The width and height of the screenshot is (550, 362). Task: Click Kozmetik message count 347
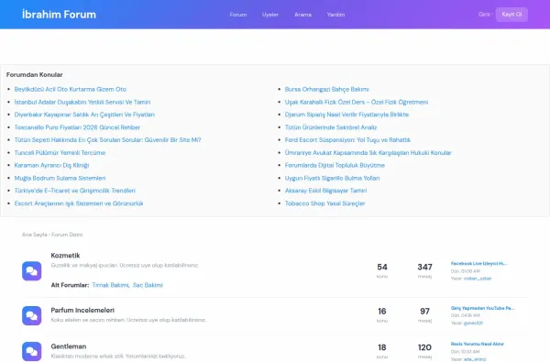tap(424, 268)
